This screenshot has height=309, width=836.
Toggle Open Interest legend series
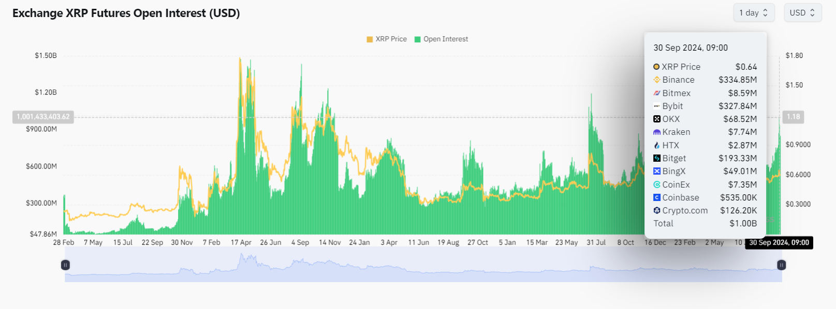[441, 39]
